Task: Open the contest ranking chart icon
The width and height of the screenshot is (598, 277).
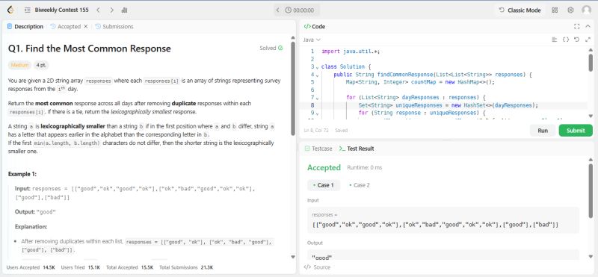Action: point(124,10)
